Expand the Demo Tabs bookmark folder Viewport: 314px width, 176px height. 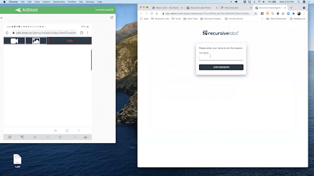click(190, 19)
